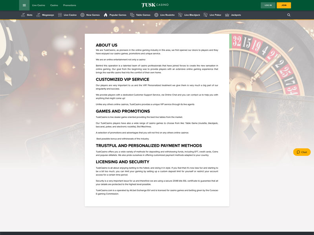Viewport: 314px width, 235px height.
Task: Click the Popular Games flame icon
Action: [x=106, y=15]
